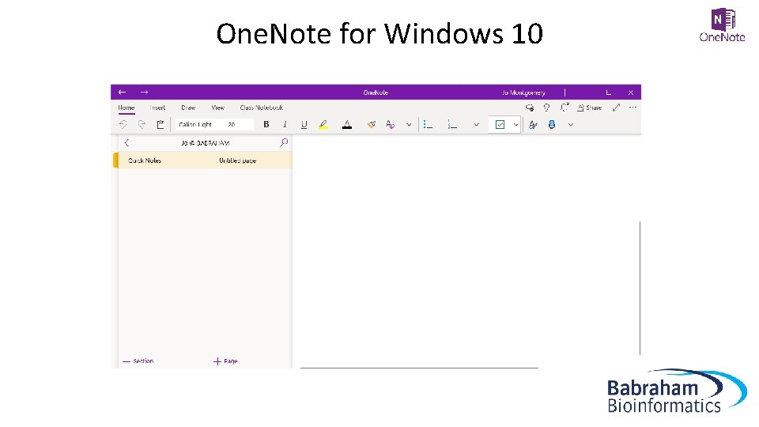Open the Untitled page entry
This screenshot has width=759, height=427.
point(238,161)
